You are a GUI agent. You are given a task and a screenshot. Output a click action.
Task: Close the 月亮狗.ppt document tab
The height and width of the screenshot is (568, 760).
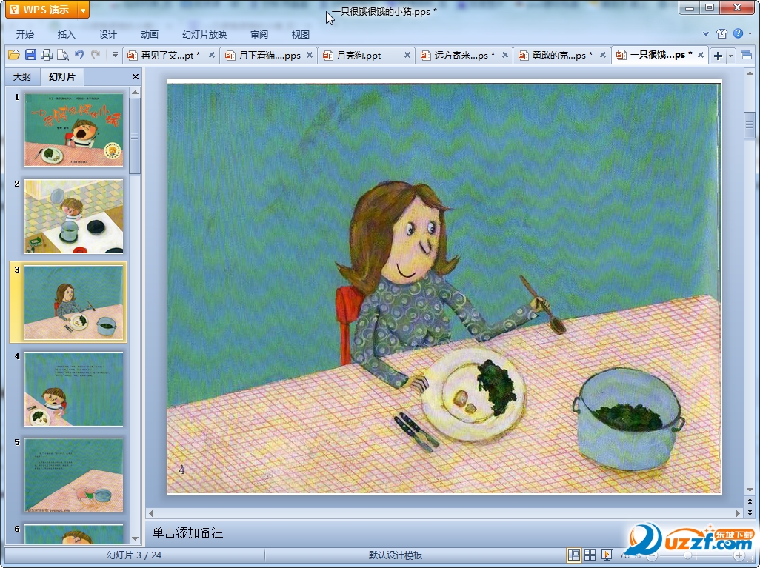pyautogui.click(x=407, y=56)
